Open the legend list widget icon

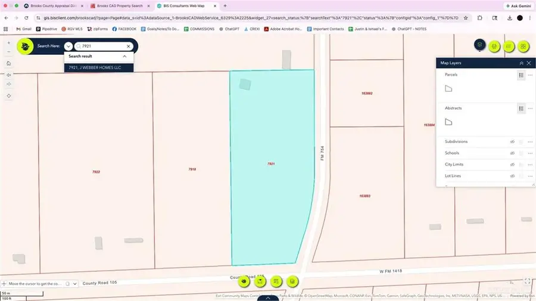(509, 46)
